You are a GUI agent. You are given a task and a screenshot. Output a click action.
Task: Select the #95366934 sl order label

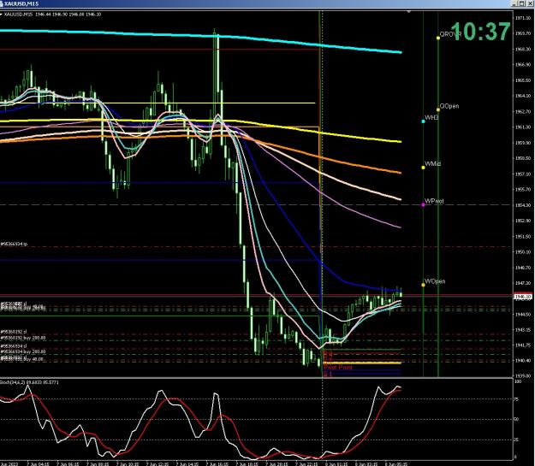coord(14,346)
